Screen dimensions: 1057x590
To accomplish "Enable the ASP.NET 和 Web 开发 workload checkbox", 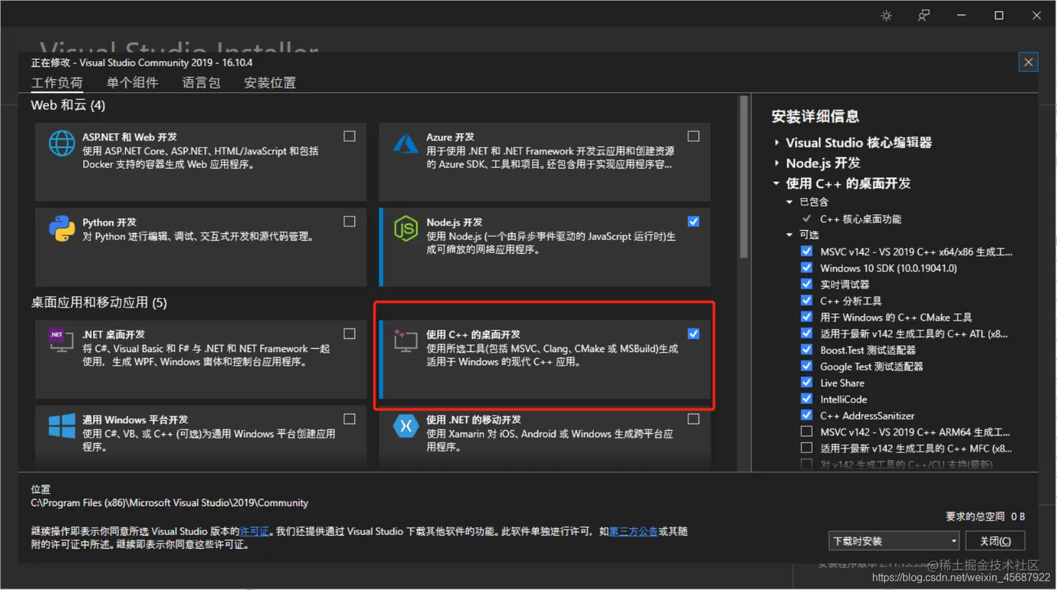I will [350, 136].
